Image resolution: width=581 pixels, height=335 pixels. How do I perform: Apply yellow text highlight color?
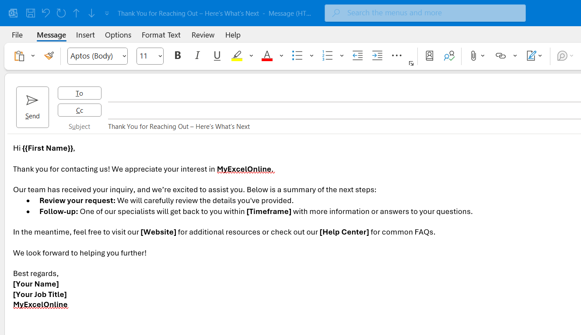pos(237,56)
